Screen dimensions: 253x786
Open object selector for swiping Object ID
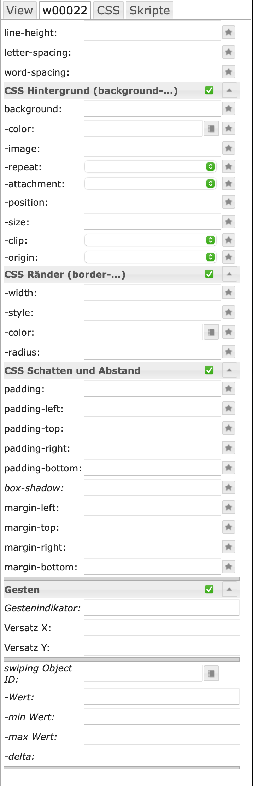[x=211, y=674]
